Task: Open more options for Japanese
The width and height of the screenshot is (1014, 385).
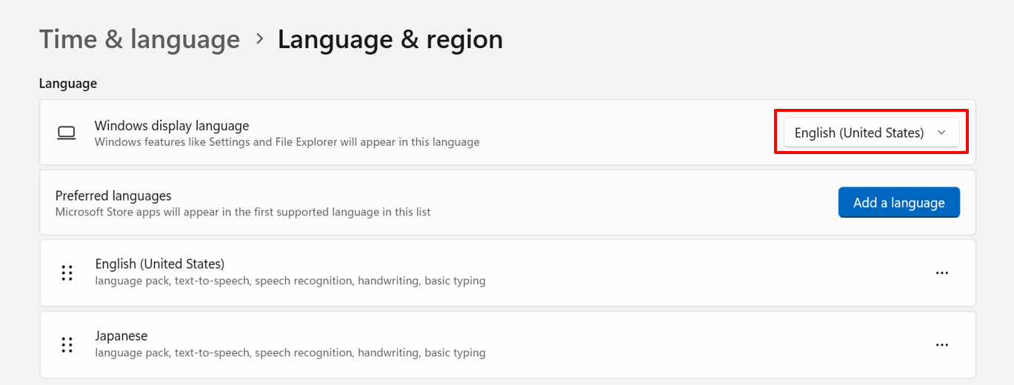Action: point(941,344)
